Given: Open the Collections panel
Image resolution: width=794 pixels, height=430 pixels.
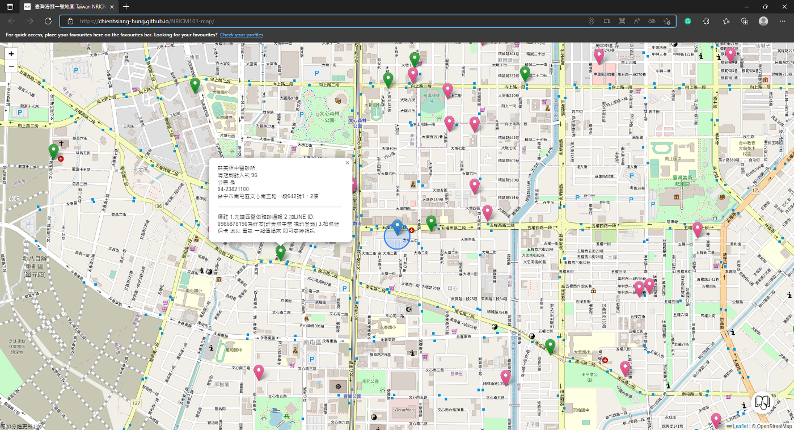Looking at the screenshot, I should point(745,21).
